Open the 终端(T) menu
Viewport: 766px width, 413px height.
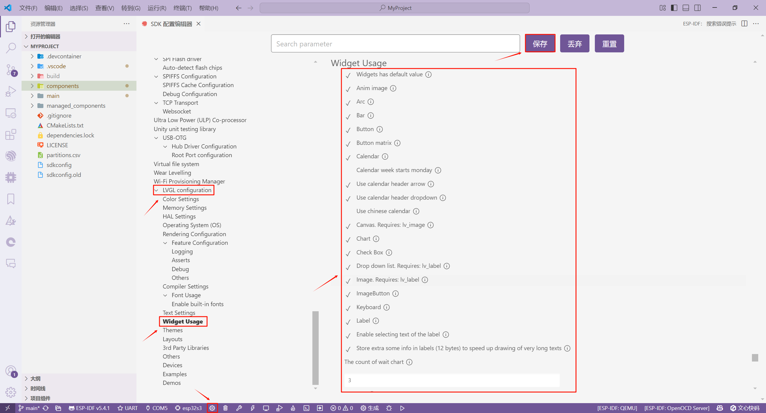[182, 8]
